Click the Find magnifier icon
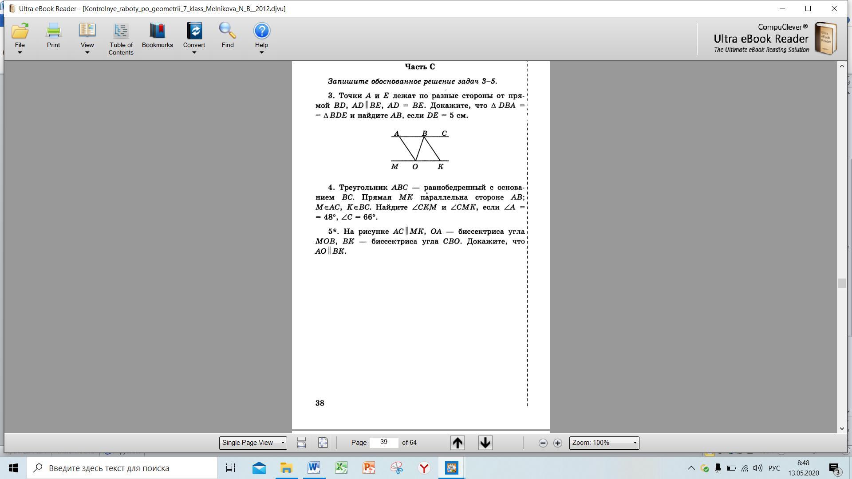This screenshot has width=852, height=479. point(228,31)
